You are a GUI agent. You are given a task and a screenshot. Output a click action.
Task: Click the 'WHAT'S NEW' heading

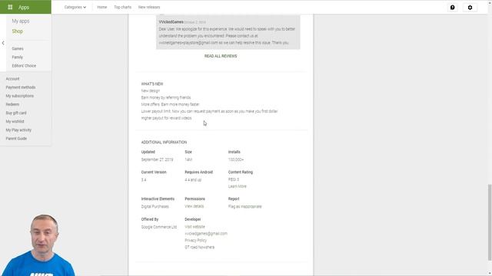pyautogui.click(x=152, y=84)
